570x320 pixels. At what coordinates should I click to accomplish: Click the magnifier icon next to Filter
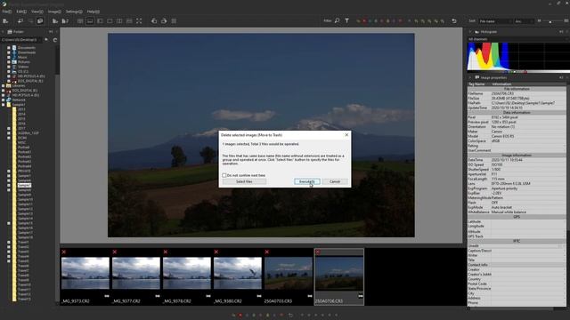[x=337, y=21]
